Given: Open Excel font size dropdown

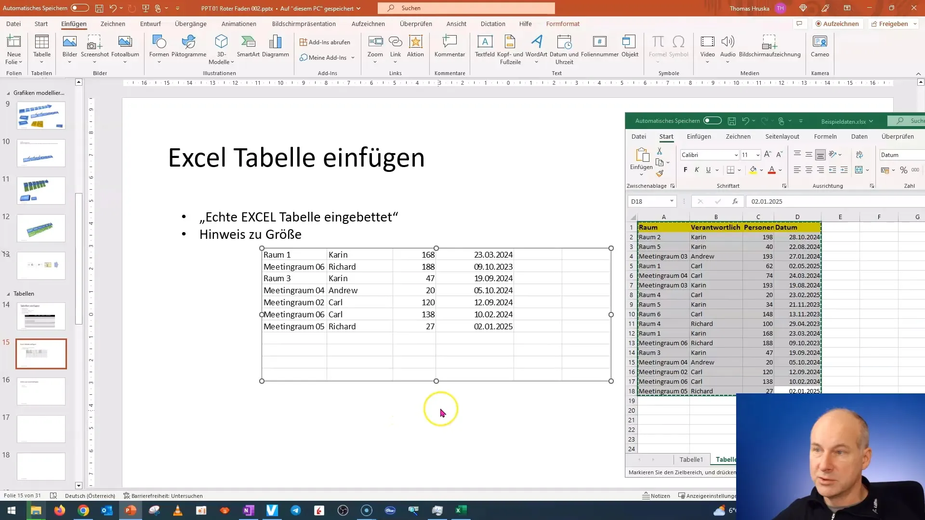Looking at the screenshot, I should [758, 155].
